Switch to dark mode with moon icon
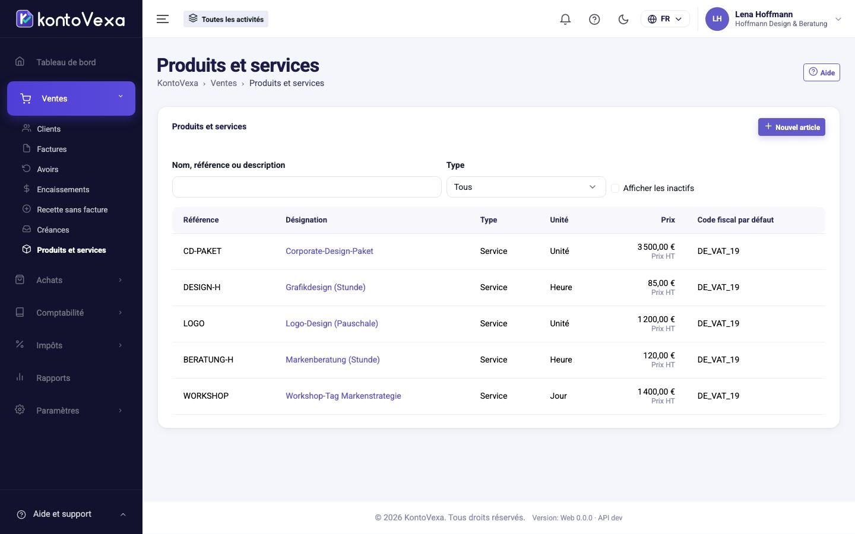The image size is (855, 534). tap(623, 19)
